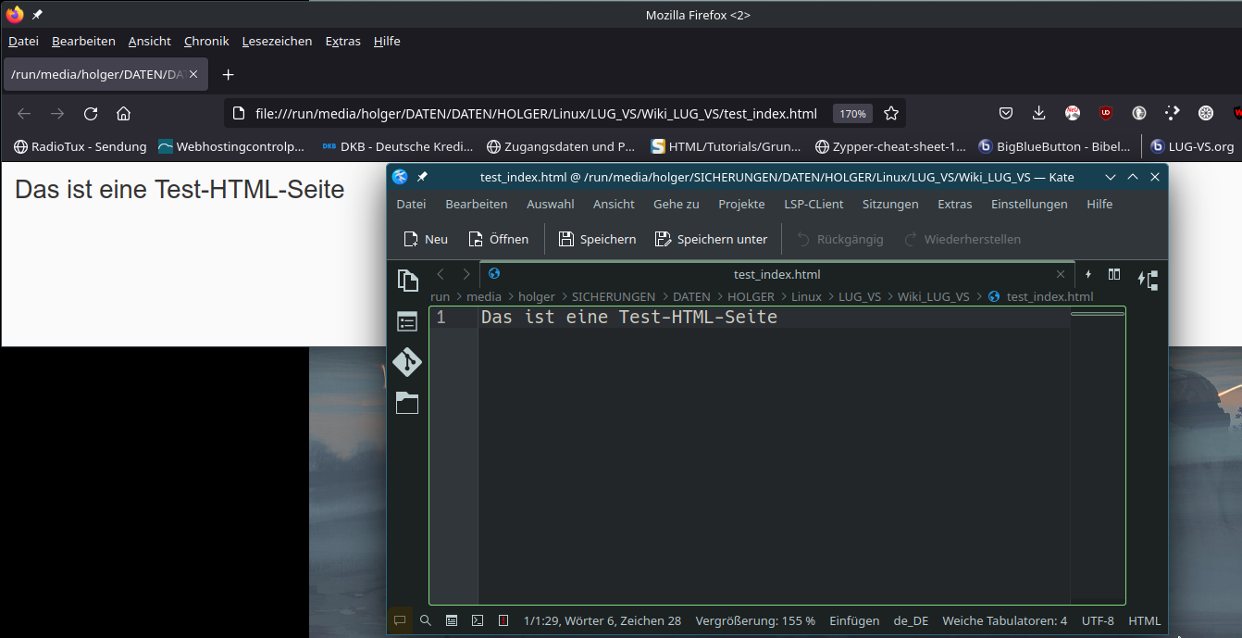The height and width of the screenshot is (638, 1242).
Task: Expand the Weiche Tabulatoren: 4 indentation menu
Action: [1004, 620]
